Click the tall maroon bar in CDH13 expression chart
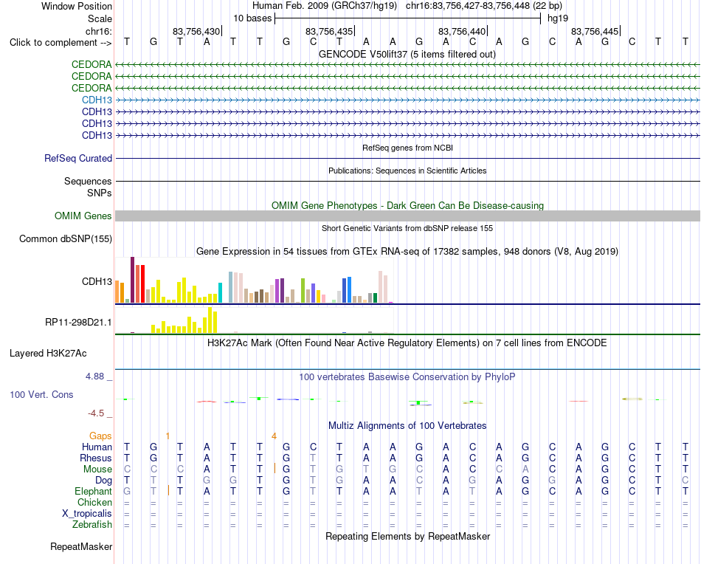 (132, 280)
